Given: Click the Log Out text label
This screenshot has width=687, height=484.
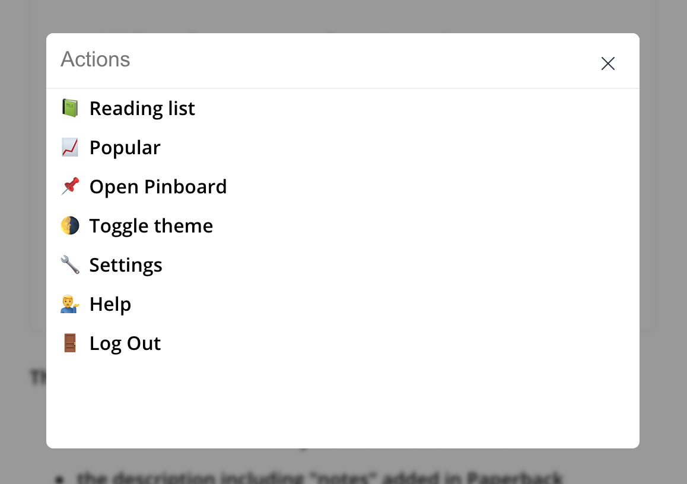Looking at the screenshot, I should tap(125, 343).
